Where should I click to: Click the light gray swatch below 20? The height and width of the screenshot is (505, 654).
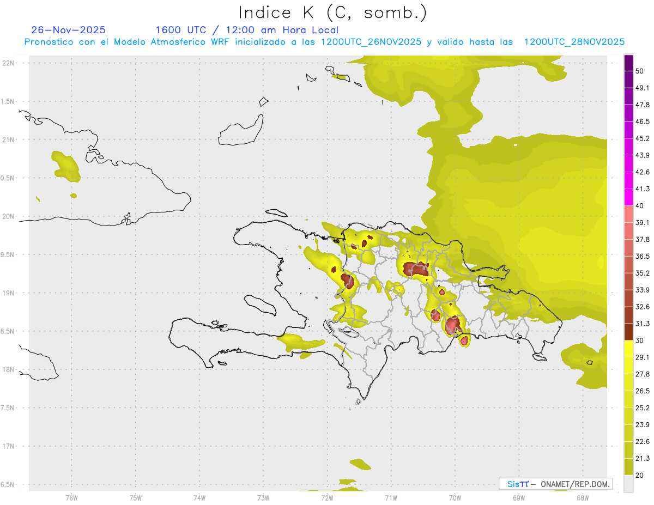point(628,484)
